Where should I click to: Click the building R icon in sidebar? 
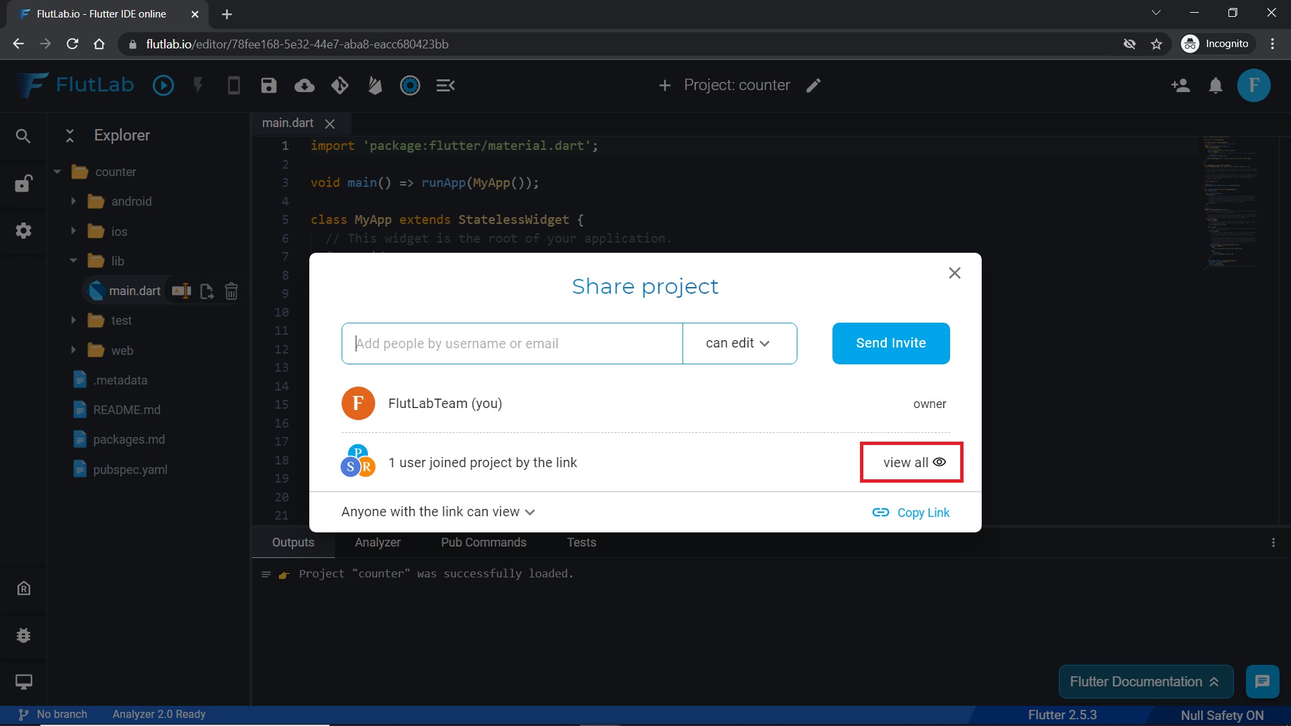[24, 588]
